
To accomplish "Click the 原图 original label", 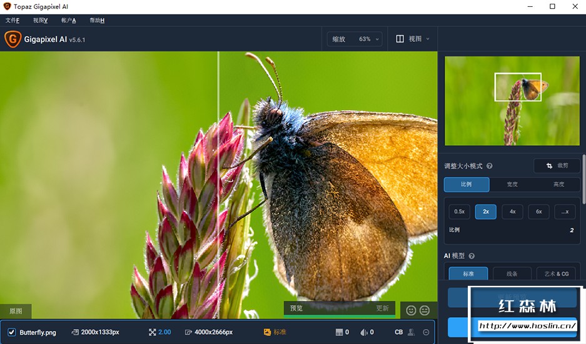I will (x=16, y=311).
